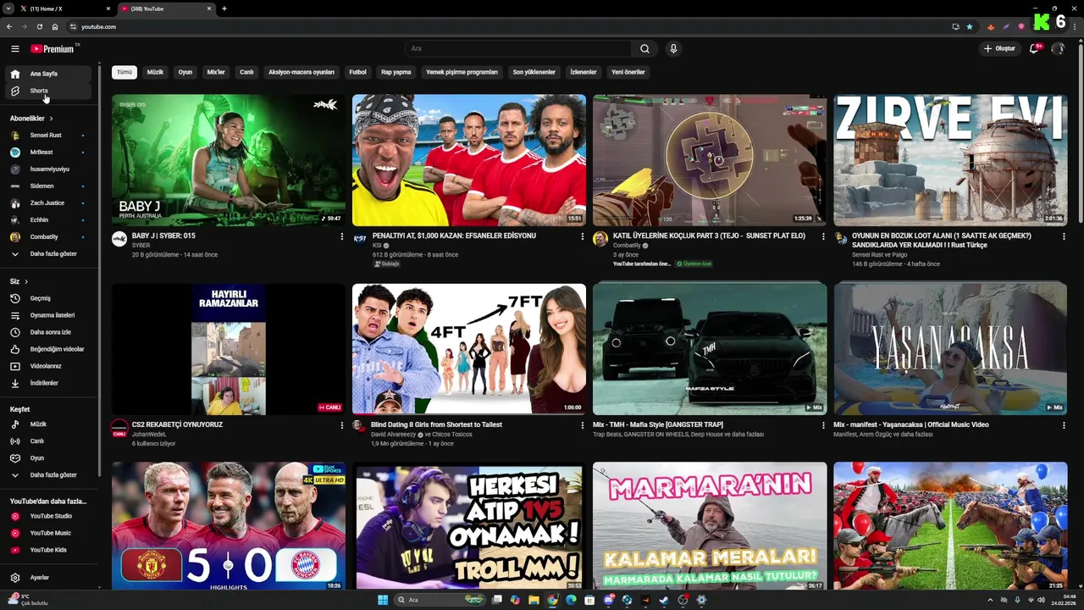Click the YouTube search input field
Image resolution: width=1084 pixels, height=610 pixels.
click(x=517, y=49)
